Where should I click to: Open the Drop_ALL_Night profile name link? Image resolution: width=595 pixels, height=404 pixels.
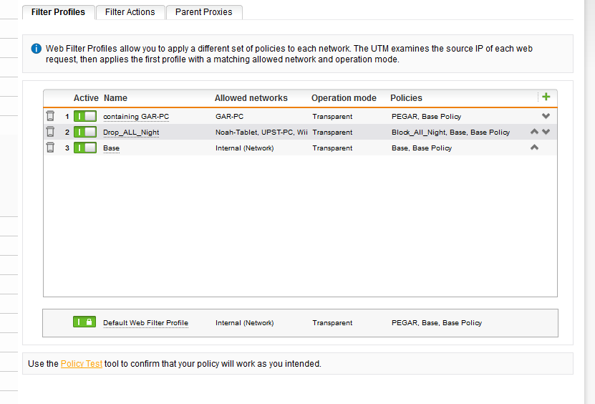131,133
